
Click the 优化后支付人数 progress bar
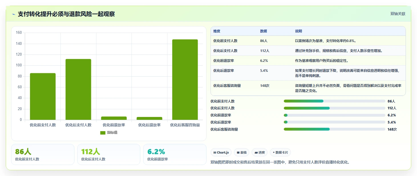click(x=334, y=108)
